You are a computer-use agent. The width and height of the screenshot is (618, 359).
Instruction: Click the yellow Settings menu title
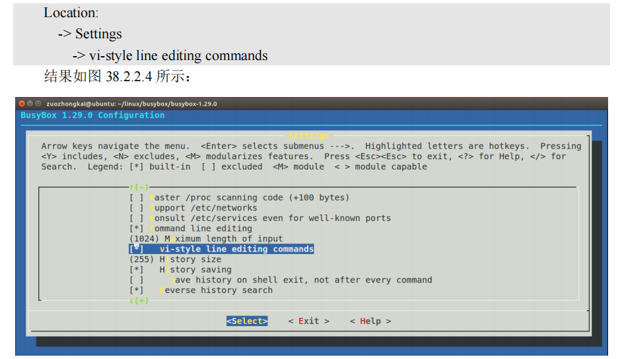308,136
